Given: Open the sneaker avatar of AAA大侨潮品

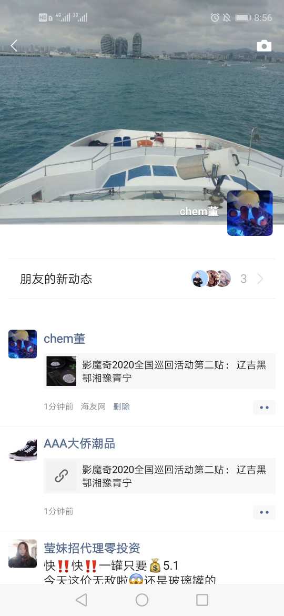Looking at the screenshot, I should pos(23,449).
